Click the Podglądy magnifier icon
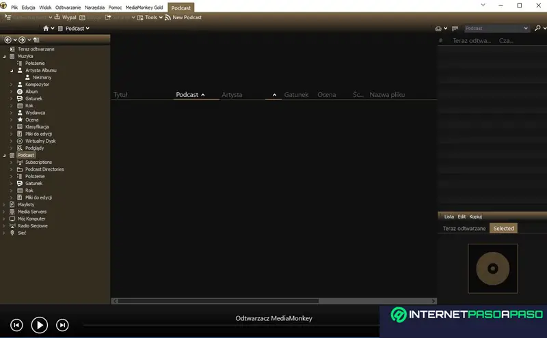547x338 pixels. click(x=20, y=148)
